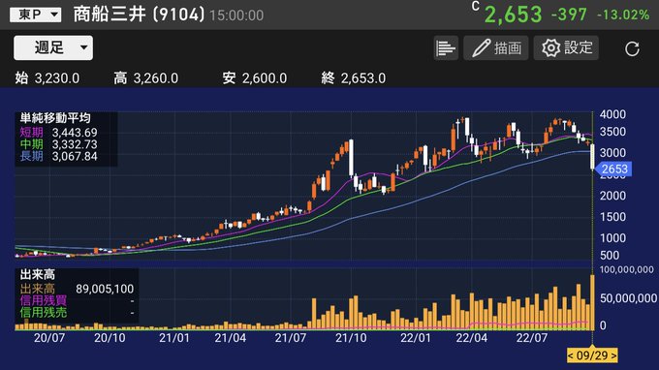659x370 pixels.
Task: Click the high price 高 3,260.0
Action: coord(145,78)
